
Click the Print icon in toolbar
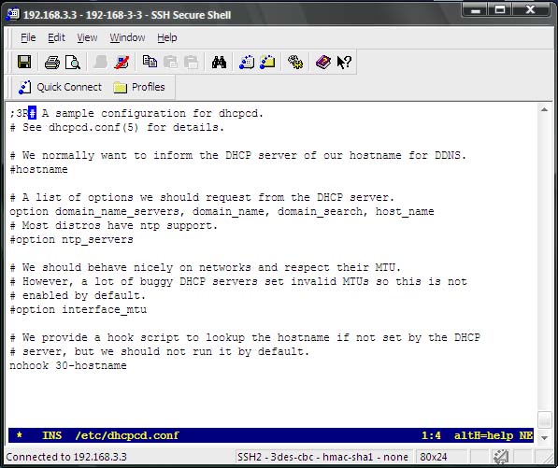(x=52, y=63)
